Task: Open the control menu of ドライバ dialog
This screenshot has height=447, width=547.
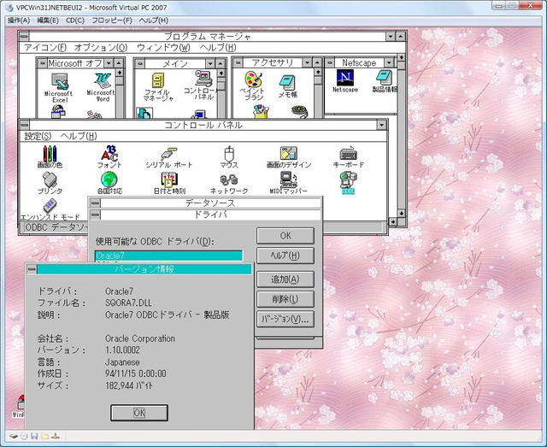Action: [x=95, y=215]
